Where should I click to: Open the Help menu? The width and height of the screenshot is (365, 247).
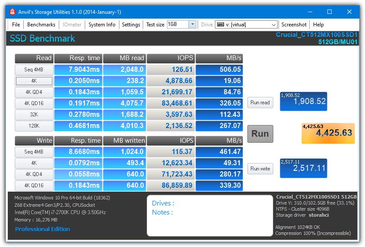318,25
